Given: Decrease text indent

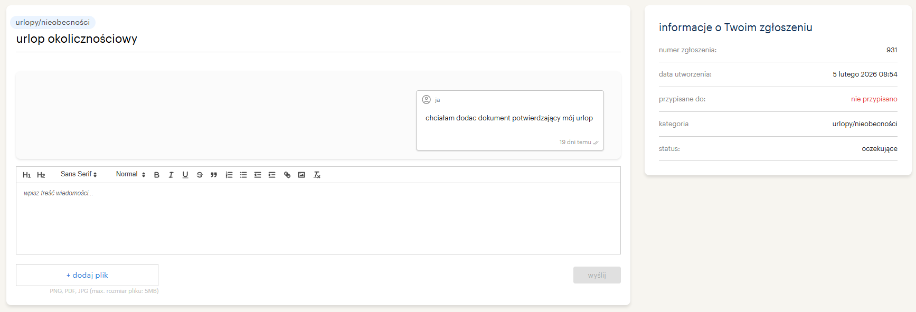Looking at the screenshot, I should [258, 175].
